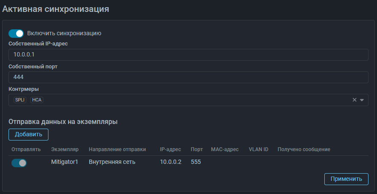This screenshot has width=377, height=194.
Task: Click the 10.0.0.2 IP address cell
Action: (x=171, y=162)
